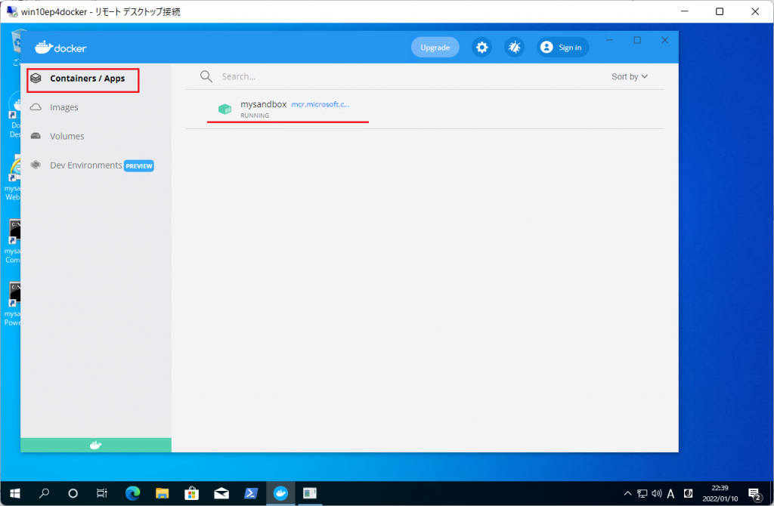Viewport: 774px width, 506px height.
Task: Click the mysandbox container cube icon
Action: pyautogui.click(x=224, y=109)
